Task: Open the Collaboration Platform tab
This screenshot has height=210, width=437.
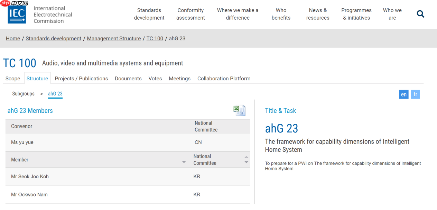Action: point(224,79)
